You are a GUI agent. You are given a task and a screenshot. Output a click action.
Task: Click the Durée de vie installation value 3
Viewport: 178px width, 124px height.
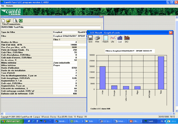click(x=65, y=71)
